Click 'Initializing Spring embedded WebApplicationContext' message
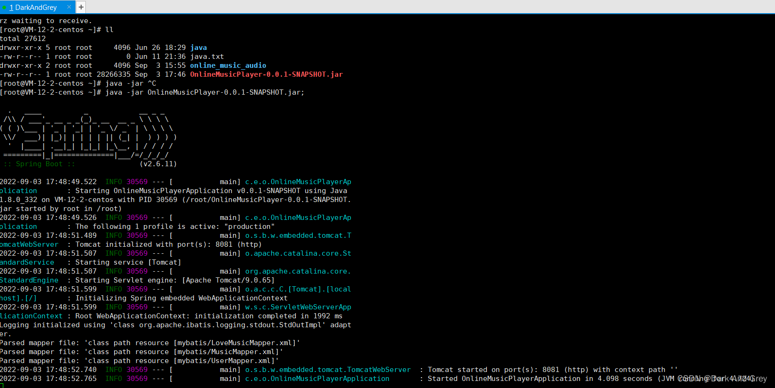 click(x=182, y=298)
